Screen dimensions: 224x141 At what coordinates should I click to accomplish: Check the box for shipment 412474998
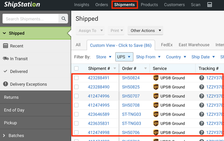[76, 132]
